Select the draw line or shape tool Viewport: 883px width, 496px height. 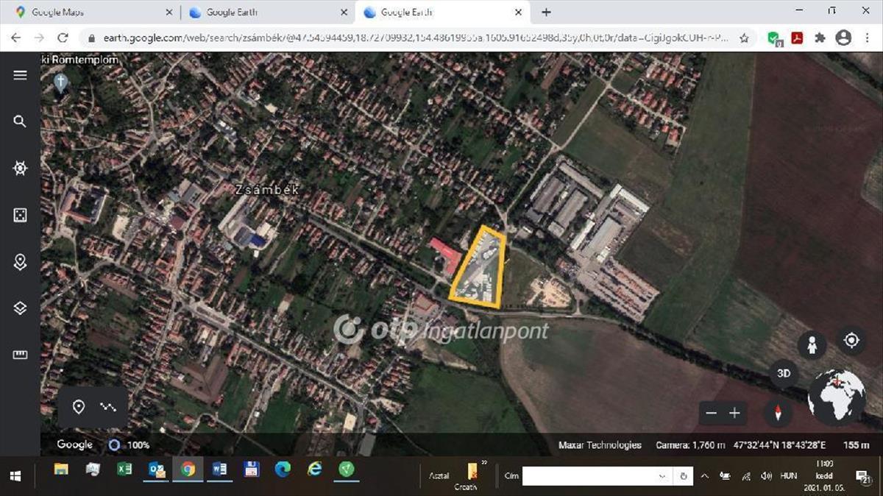click(x=108, y=407)
